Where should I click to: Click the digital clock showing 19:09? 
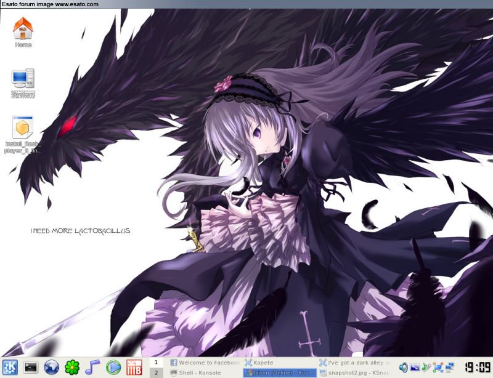477,368
